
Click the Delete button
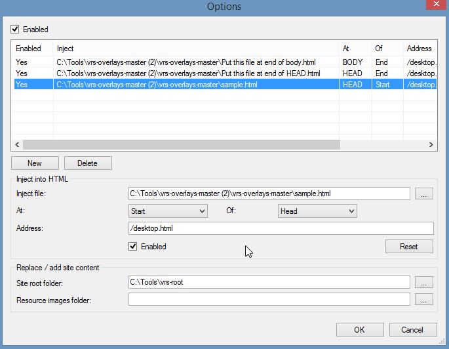pos(88,163)
